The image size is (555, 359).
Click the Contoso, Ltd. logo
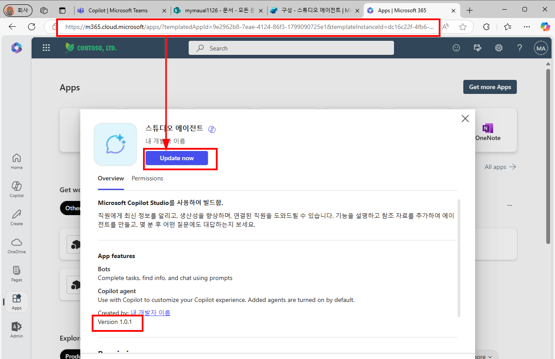point(91,48)
